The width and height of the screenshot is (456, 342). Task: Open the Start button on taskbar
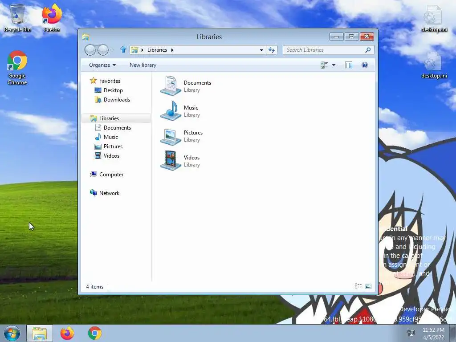tap(12, 333)
